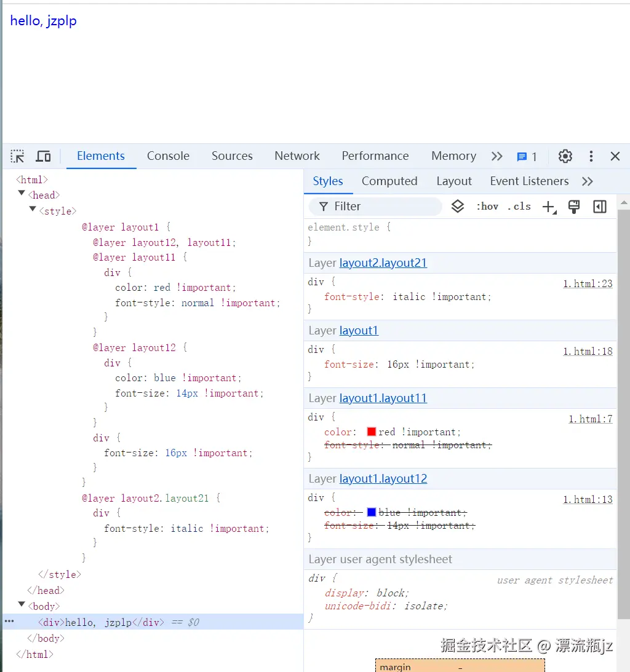The width and height of the screenshot is (630, 672).
Task: Collapse the style element in the DOM tree
Action: [32, 210]
